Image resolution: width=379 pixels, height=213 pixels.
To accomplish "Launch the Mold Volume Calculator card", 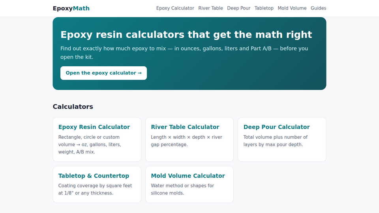I will 189,185.
